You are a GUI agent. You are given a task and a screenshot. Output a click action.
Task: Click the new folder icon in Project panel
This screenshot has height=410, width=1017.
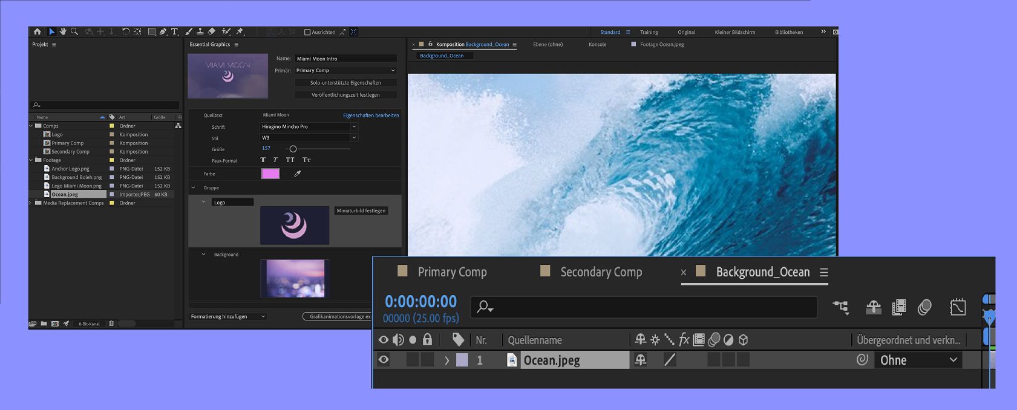click(44, 324)
